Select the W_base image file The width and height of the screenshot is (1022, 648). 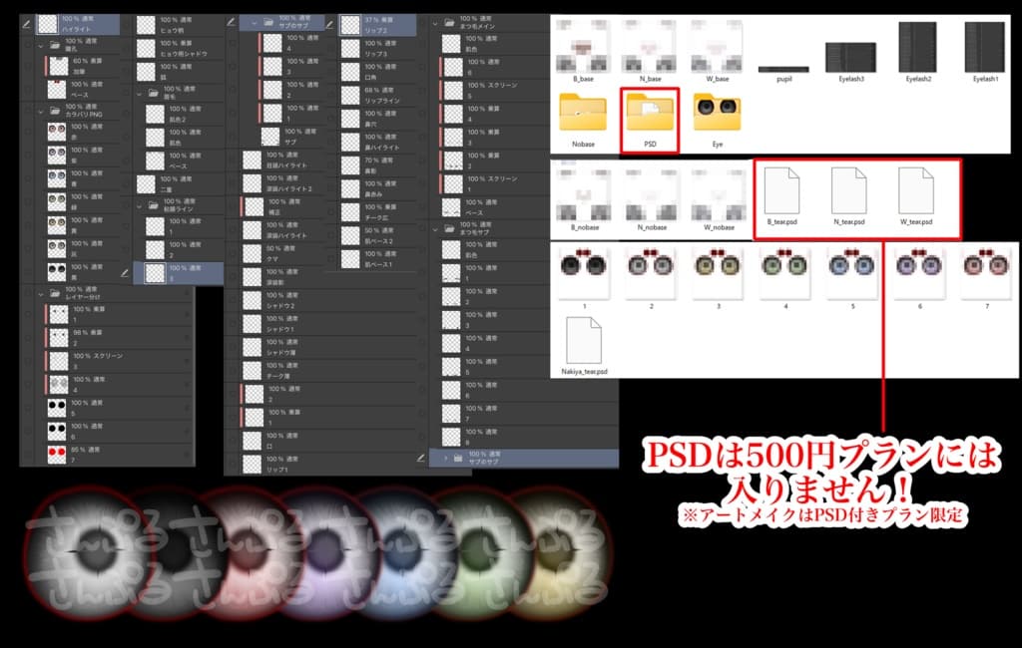[x=717, y=51]
